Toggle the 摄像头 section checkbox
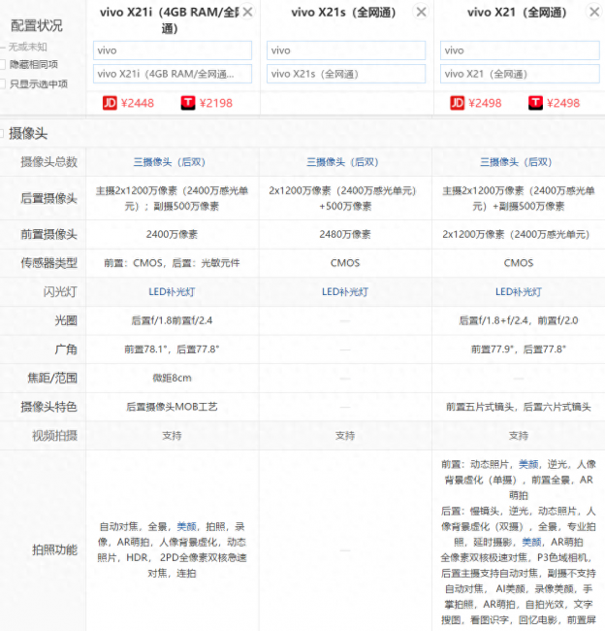This screenshot has width=605, height=631. click(2, 133)
